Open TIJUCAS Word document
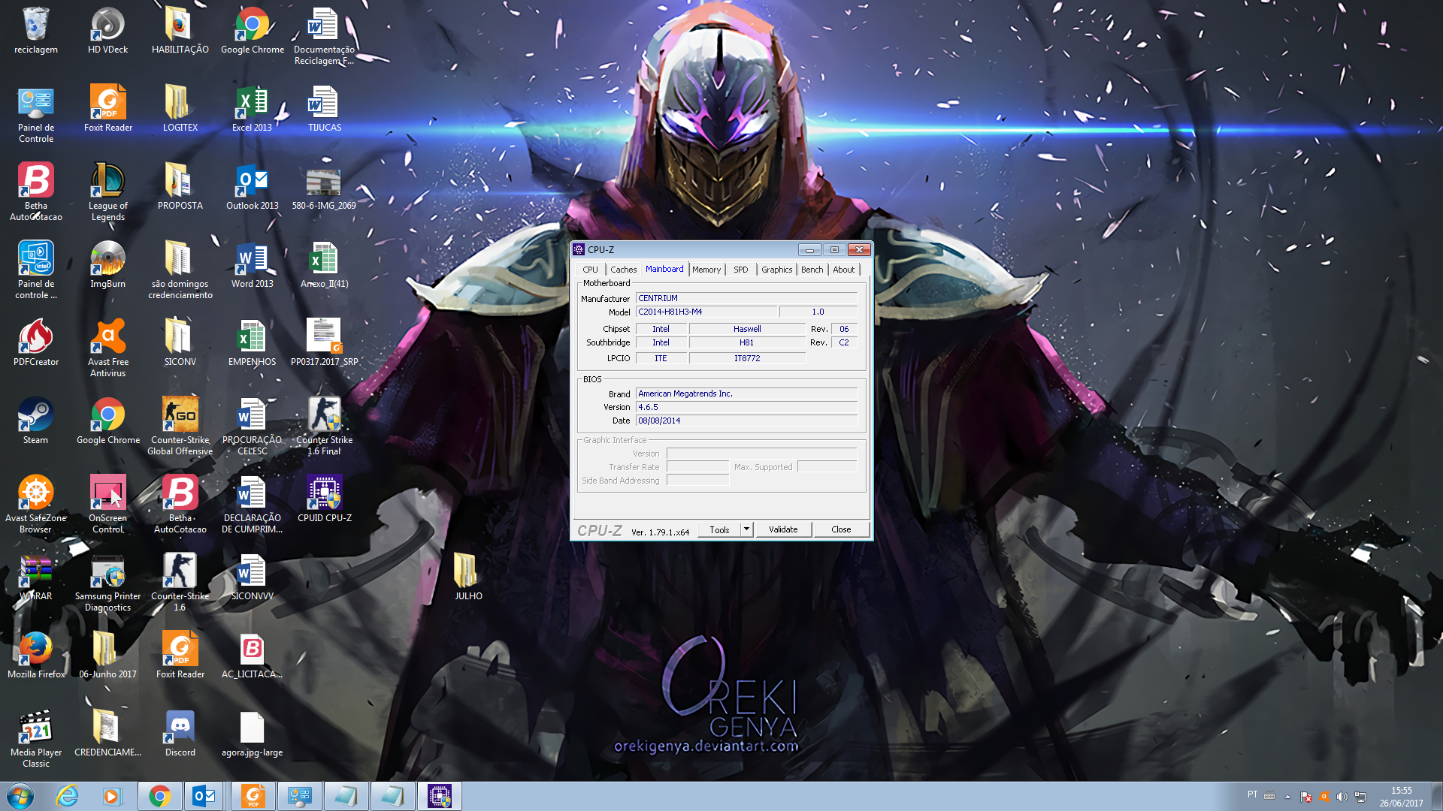This screenshot has height=811, width=1443. (325, 107)
